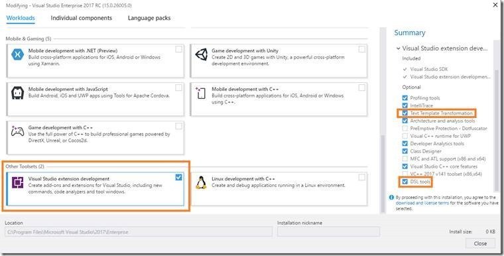Click the Visual Studio extension development icon
Screen dimensions: 504x256
point(17,182)
